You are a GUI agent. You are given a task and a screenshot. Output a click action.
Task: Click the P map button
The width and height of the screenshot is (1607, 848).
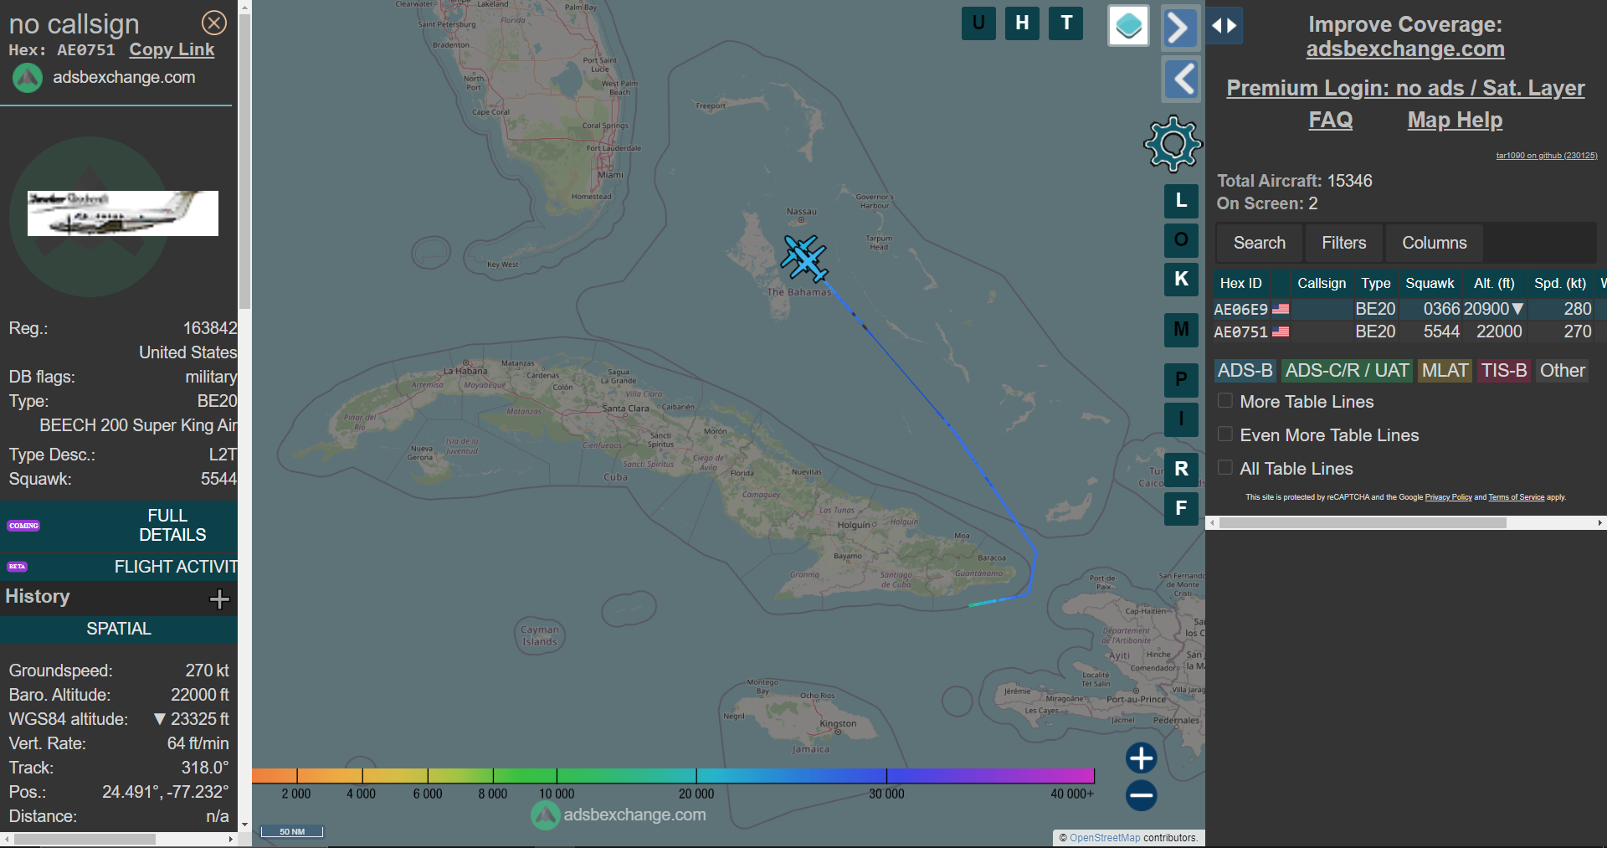1181,380
